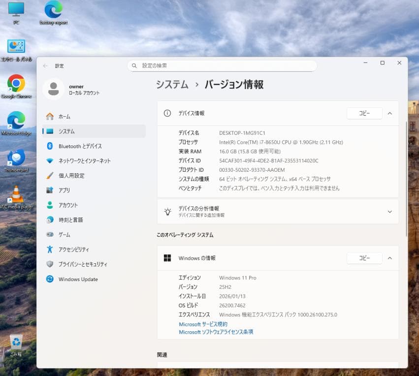Click the Bluetooth icon in the sidebar

[50, 146]
